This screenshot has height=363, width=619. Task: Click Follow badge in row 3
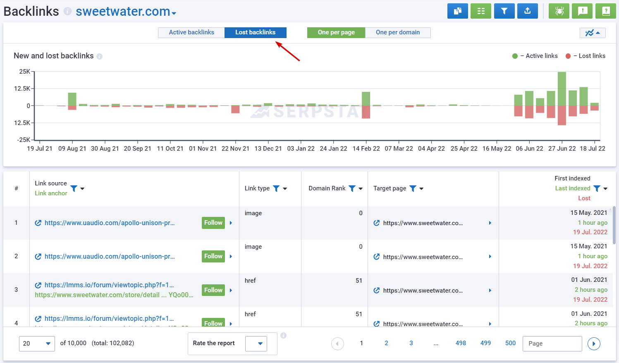point(213,290)
